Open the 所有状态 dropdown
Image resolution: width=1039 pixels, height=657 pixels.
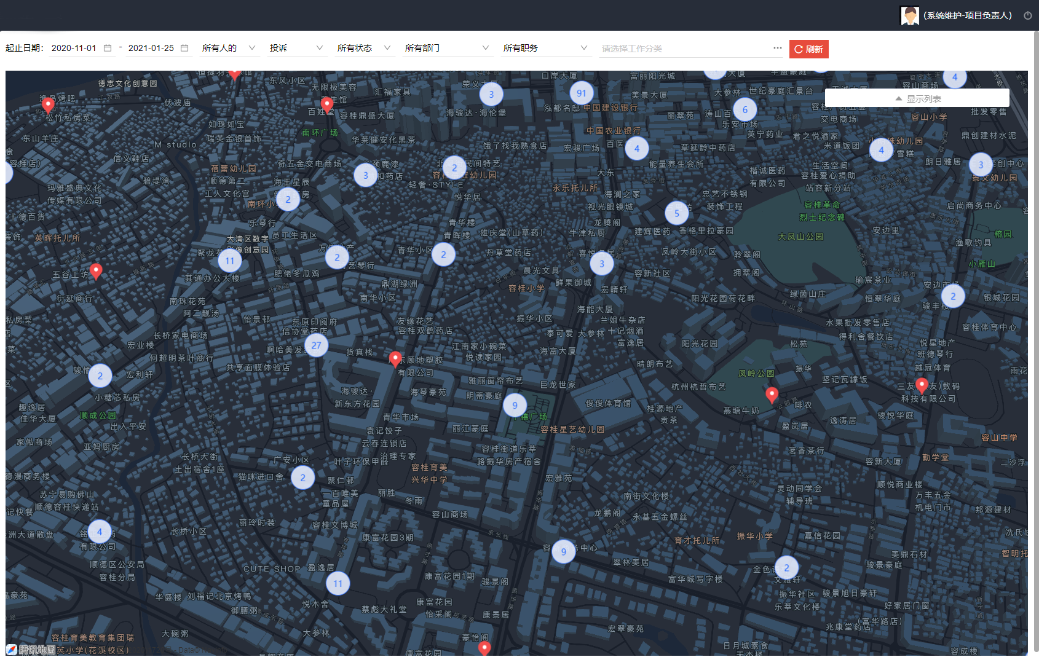point(364,48)
